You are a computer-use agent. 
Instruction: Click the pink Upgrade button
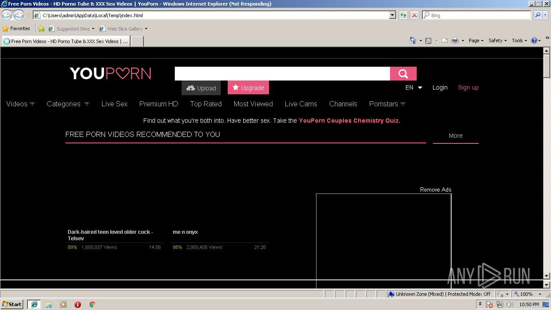coord(248,87)
